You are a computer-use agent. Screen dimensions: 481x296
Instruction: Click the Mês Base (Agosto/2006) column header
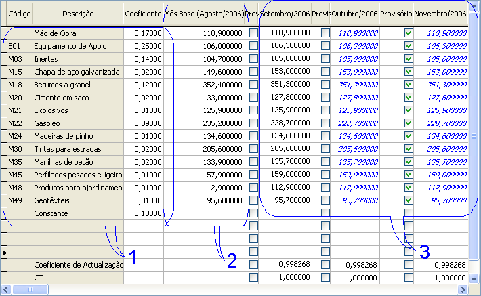click(x=204, y=14)
